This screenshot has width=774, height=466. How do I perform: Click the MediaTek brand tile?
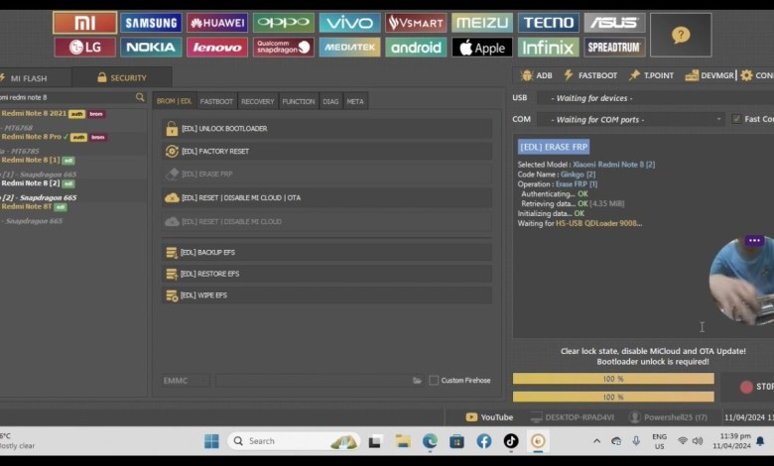tap(349, 47)
